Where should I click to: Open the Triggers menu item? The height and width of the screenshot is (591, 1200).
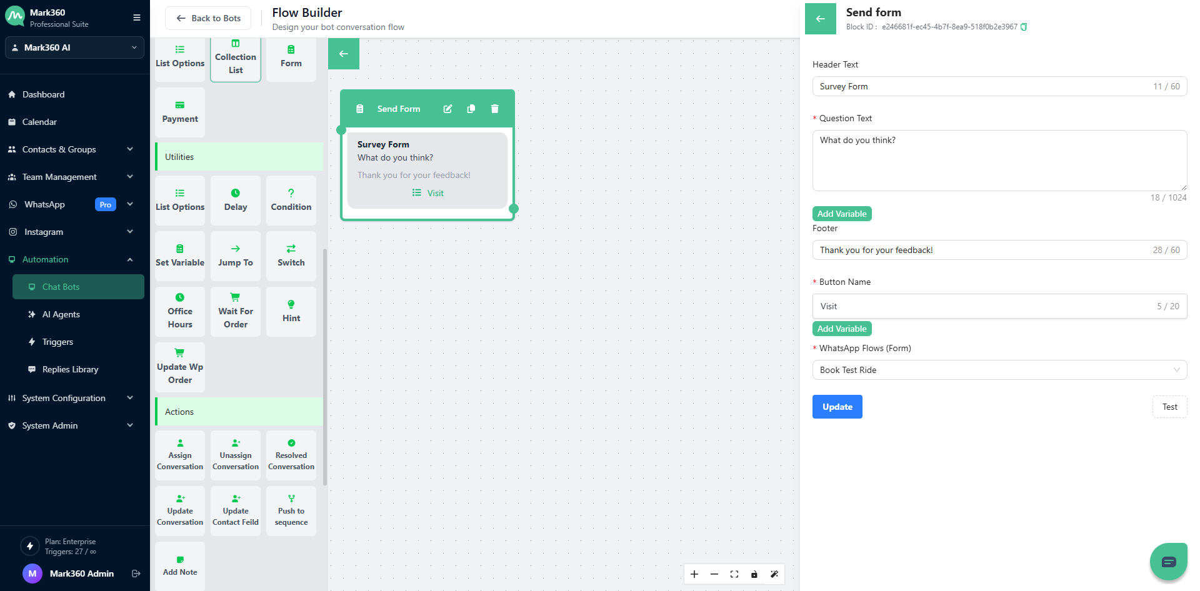click(x=57, y=342)
